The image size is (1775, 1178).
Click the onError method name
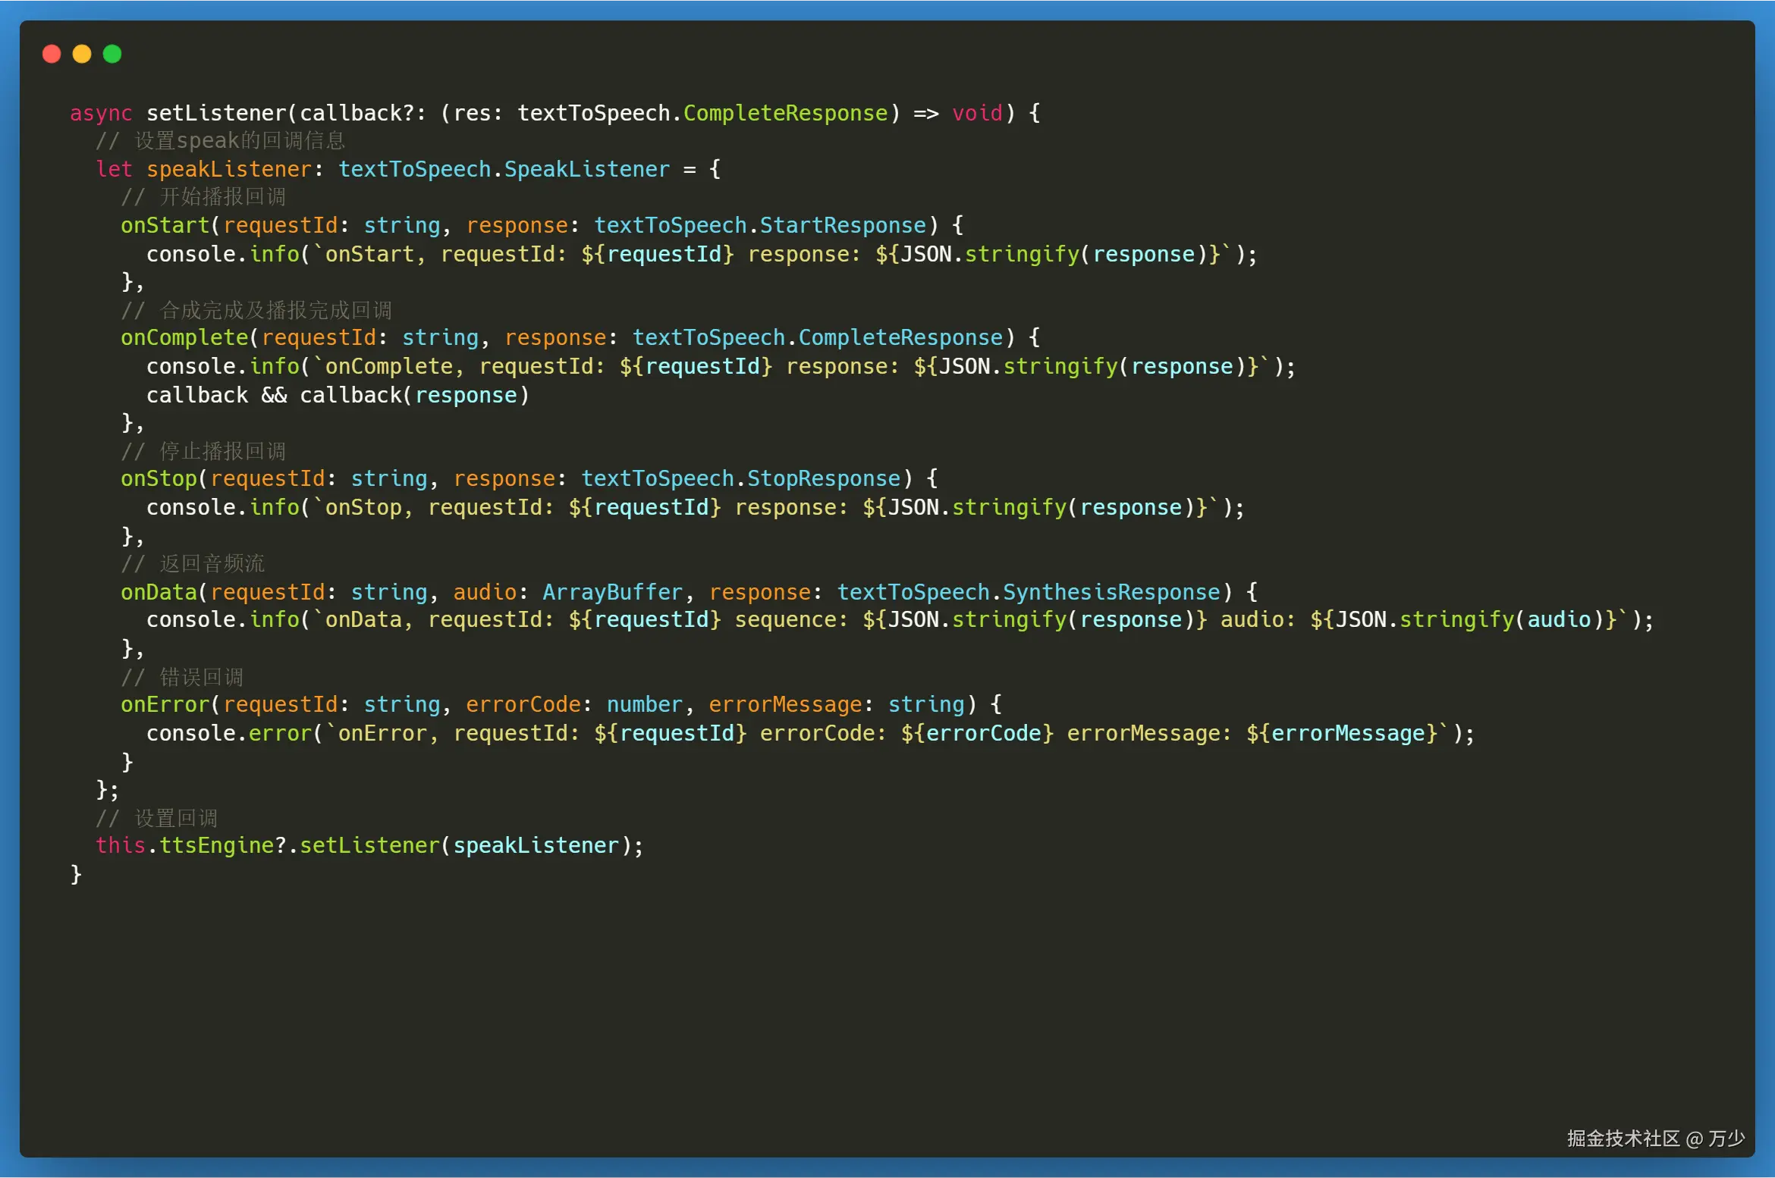click(165, 704)
